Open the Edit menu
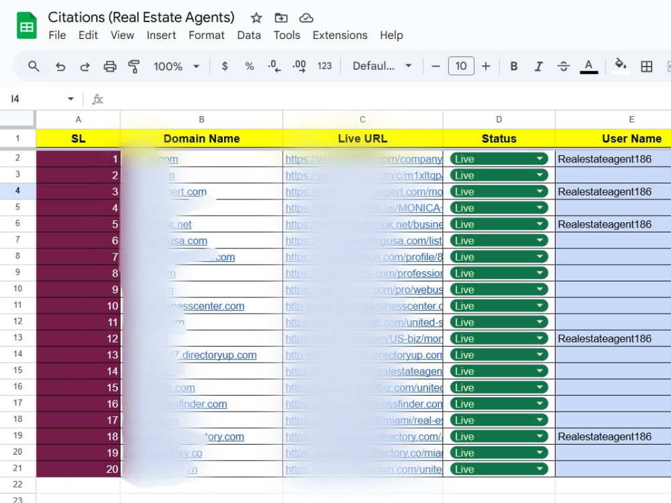 (x=88, y=35)
